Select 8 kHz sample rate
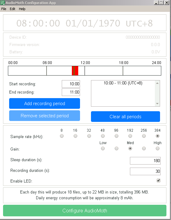This screenshot has height=220, width=171. 62,136
